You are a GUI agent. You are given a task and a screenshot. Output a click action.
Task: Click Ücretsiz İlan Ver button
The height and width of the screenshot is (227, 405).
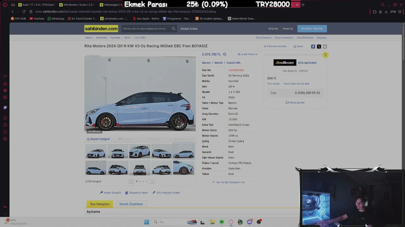coord(312,29)
